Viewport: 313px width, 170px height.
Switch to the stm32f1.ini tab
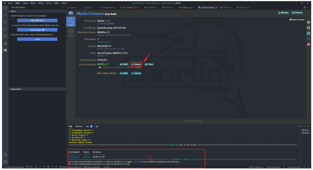click(x=168, y=8)
